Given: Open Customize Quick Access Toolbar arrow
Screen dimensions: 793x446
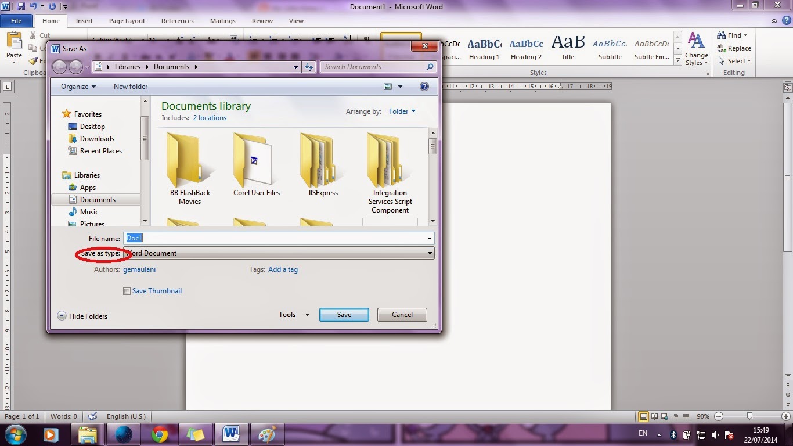Looking at the screenshot, I should pos(64,7).
